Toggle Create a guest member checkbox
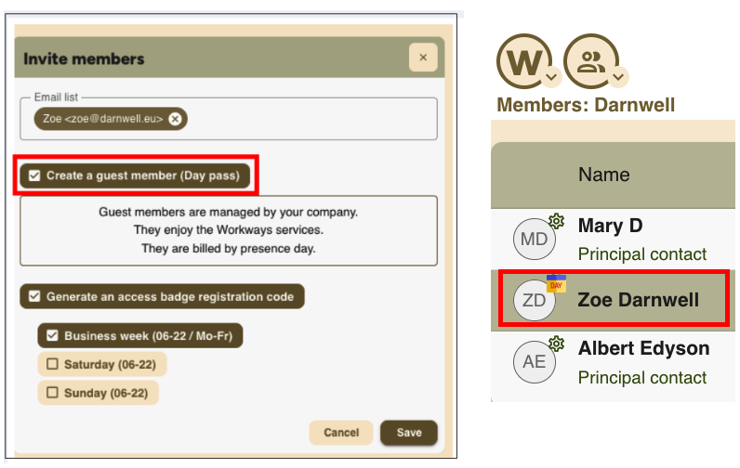Image resolution: width=740 pixels, height=468 pixels. pos(35,175)
